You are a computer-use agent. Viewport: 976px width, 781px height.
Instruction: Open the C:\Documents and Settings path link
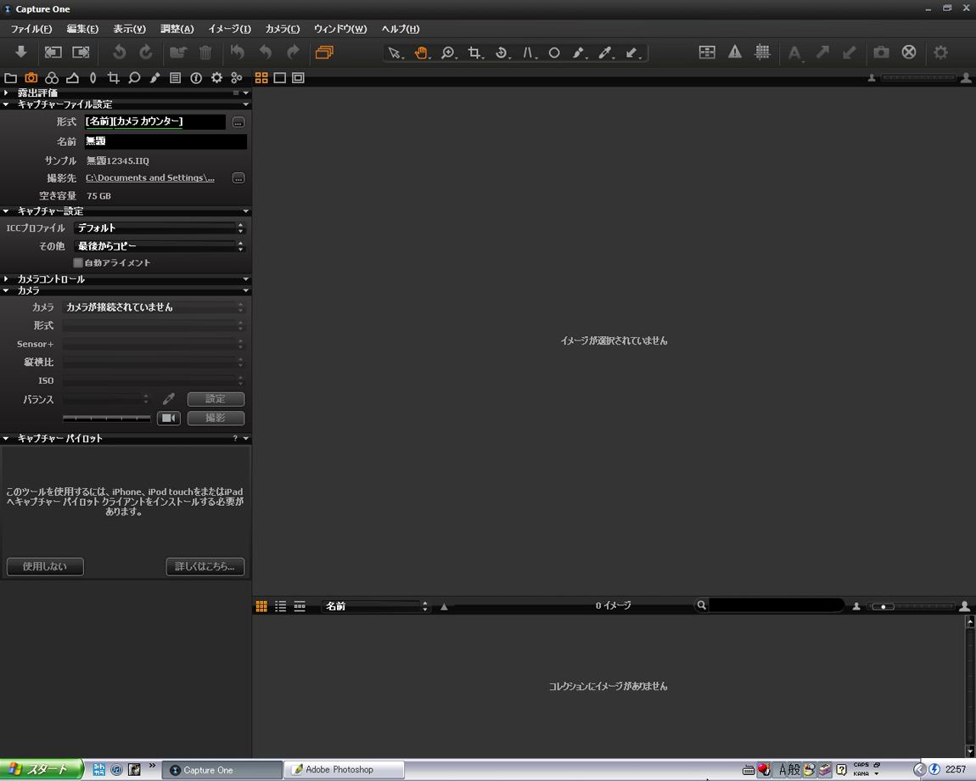click(x=150, y=178)
